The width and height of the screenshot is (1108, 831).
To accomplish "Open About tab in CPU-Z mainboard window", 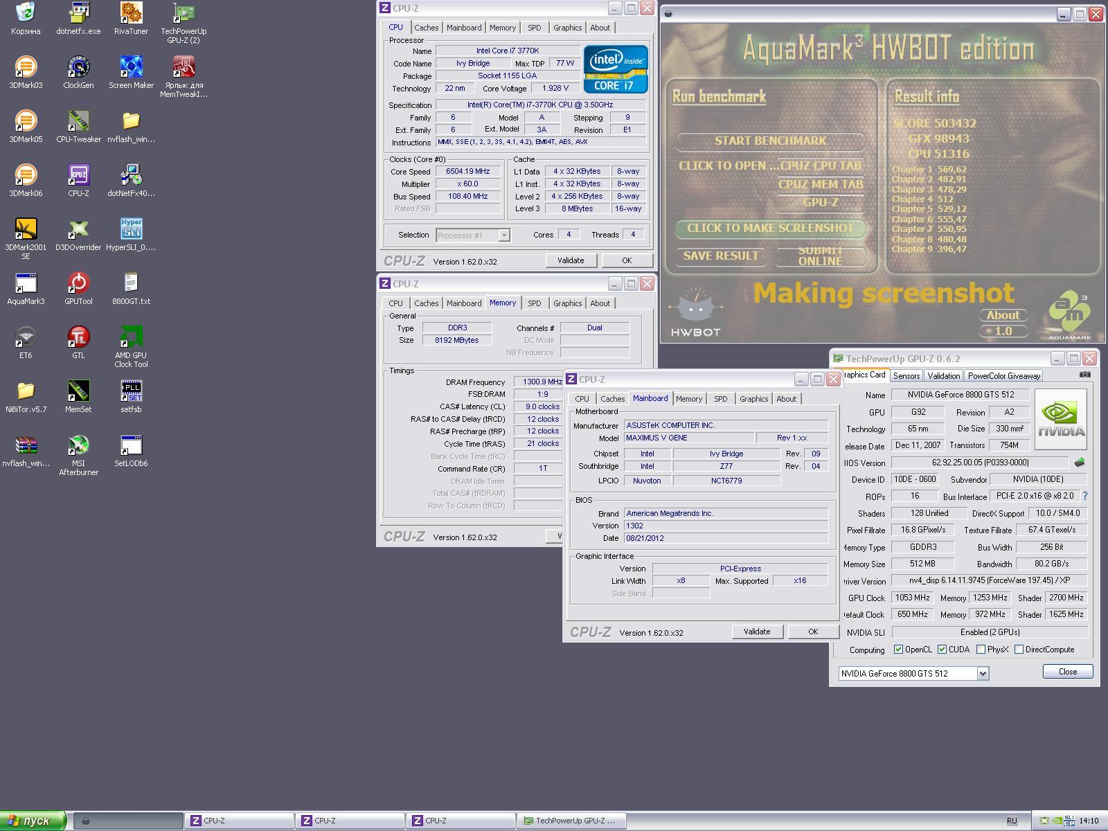I will point(786,399).
